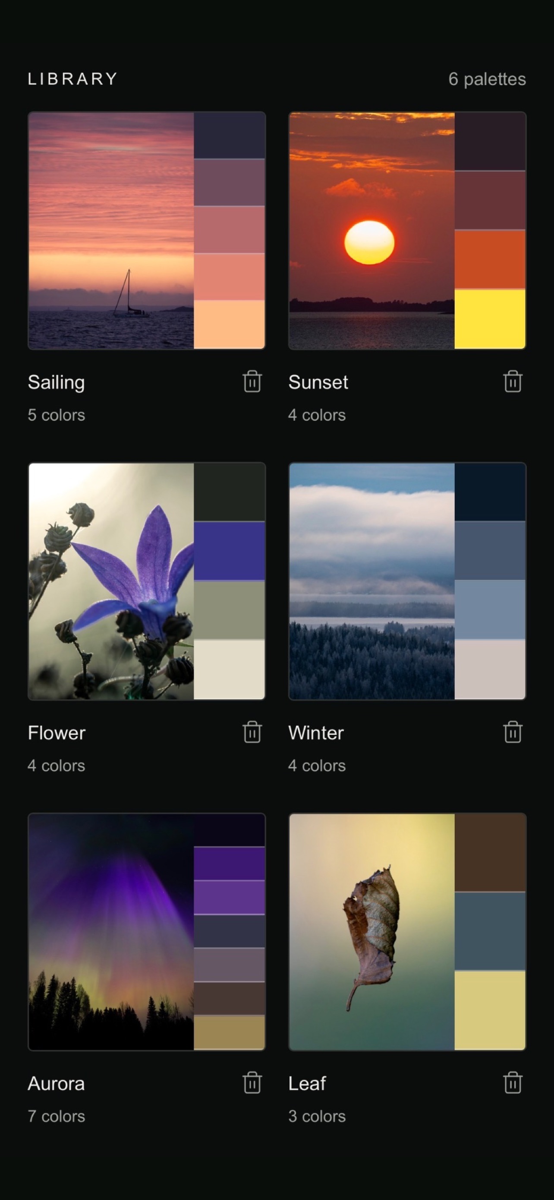Select the Winter forest and clouds photo

click(371, 581)
